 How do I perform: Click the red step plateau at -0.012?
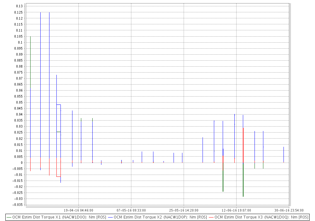click(x=59, y=176)
